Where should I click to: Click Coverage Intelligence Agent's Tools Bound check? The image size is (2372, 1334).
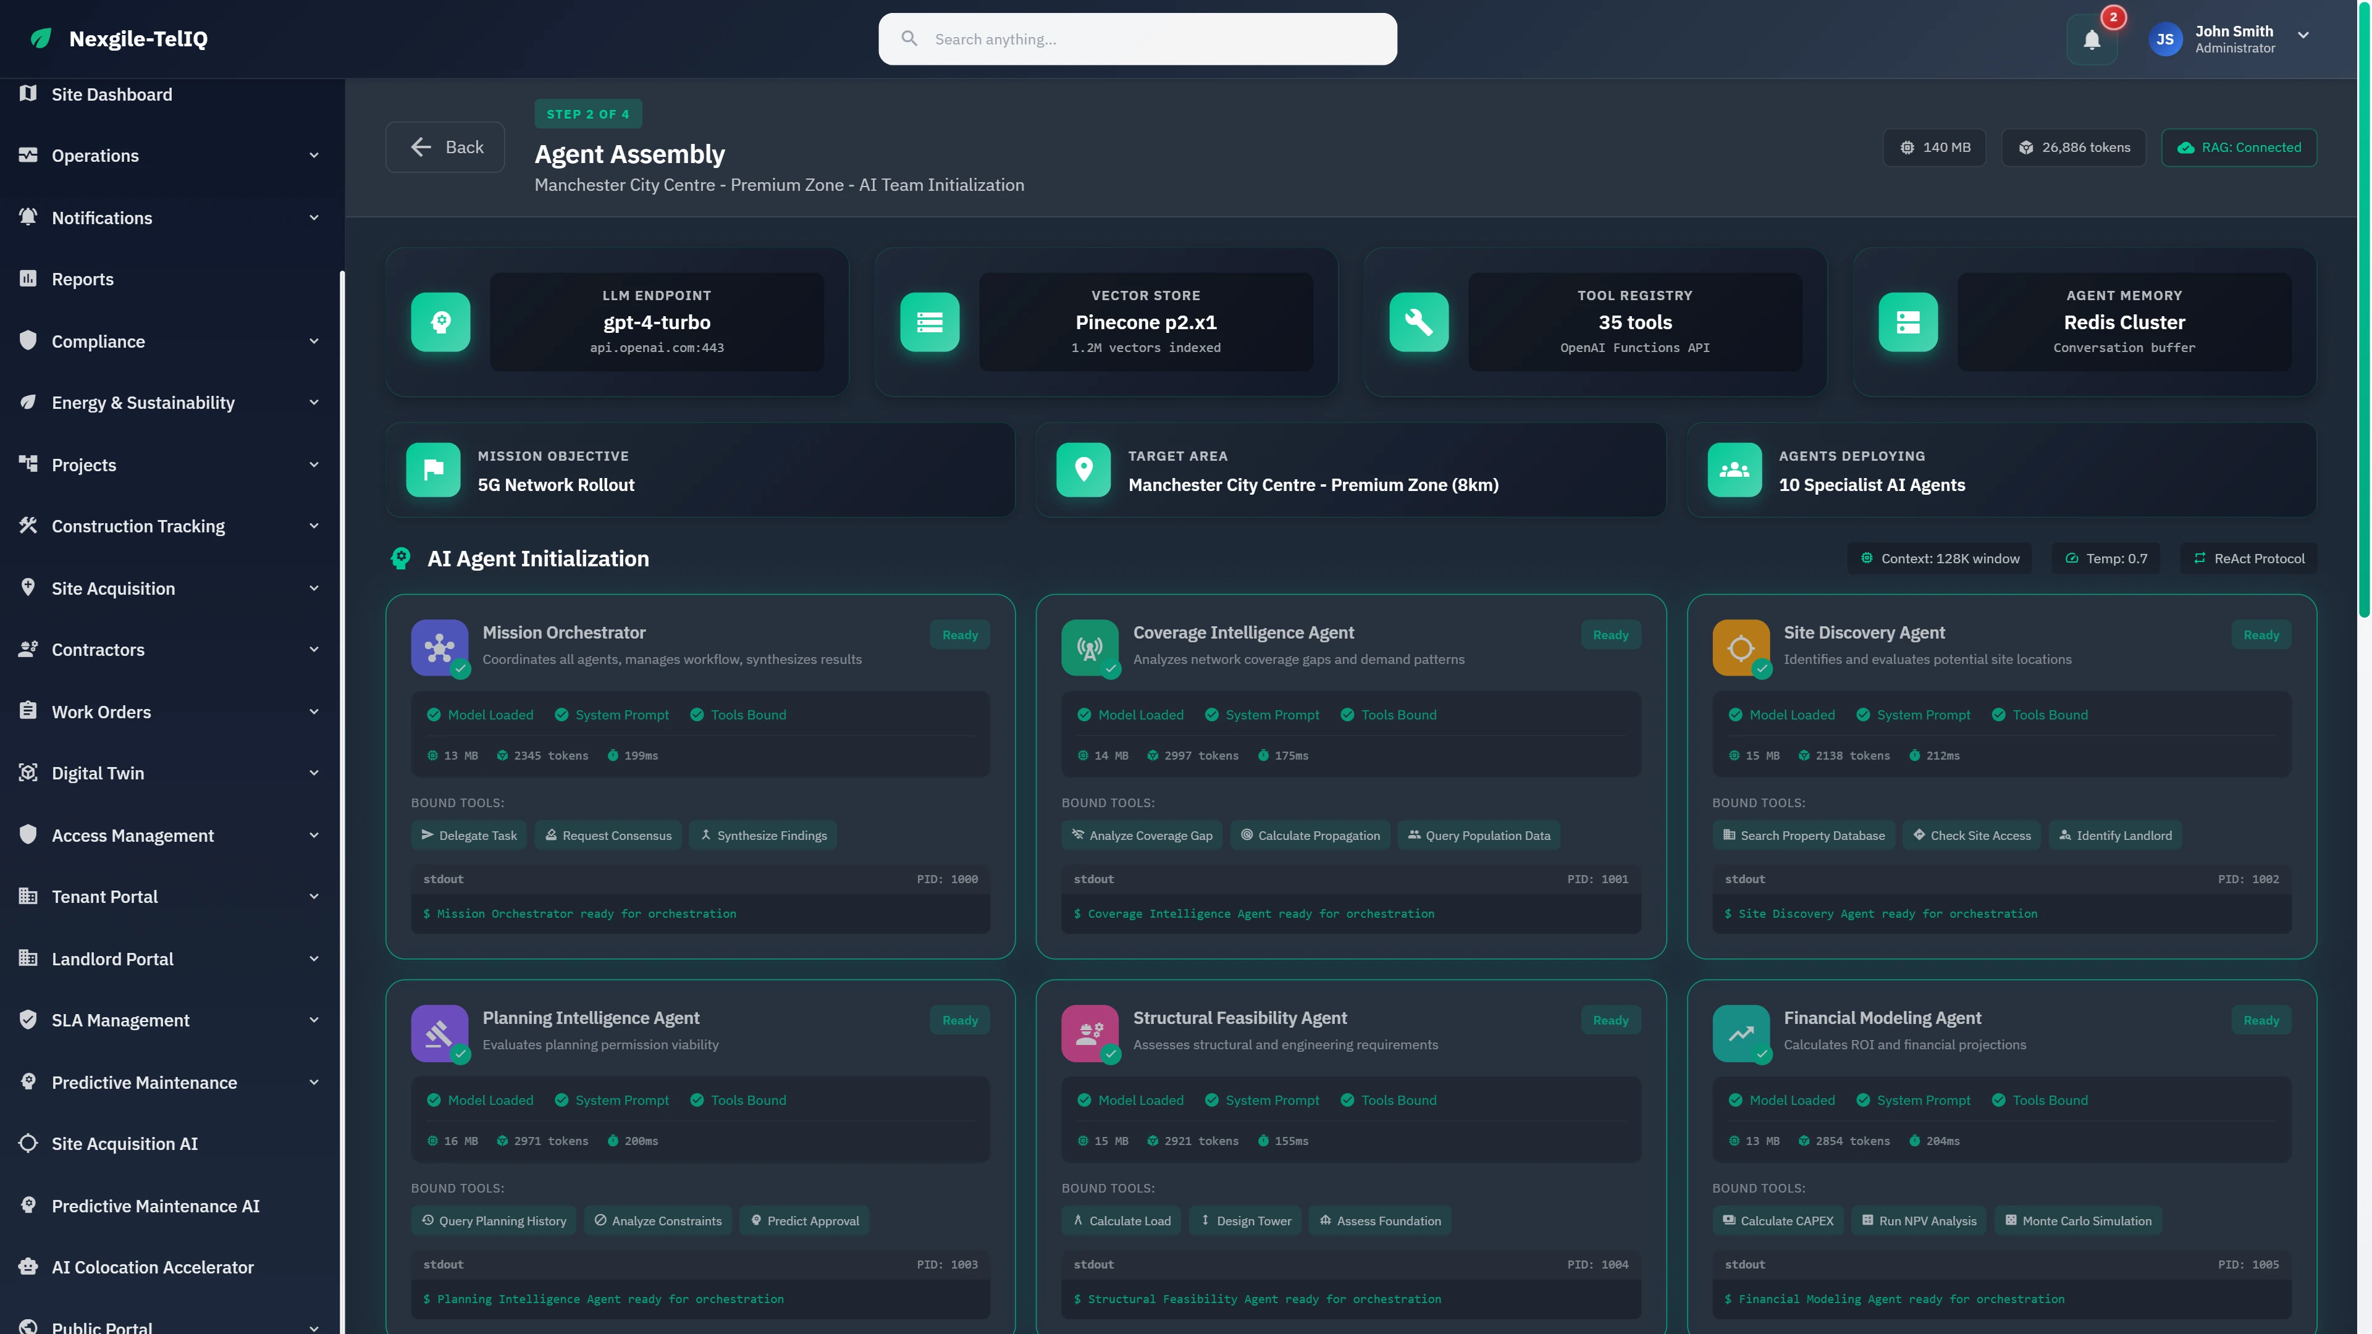(1347, 715)
